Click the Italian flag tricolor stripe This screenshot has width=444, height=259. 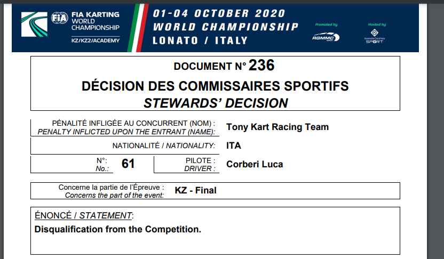point(138,28)
